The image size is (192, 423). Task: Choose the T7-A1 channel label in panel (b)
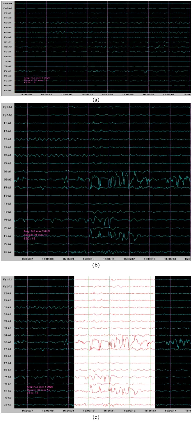click(x=7, y=203)
